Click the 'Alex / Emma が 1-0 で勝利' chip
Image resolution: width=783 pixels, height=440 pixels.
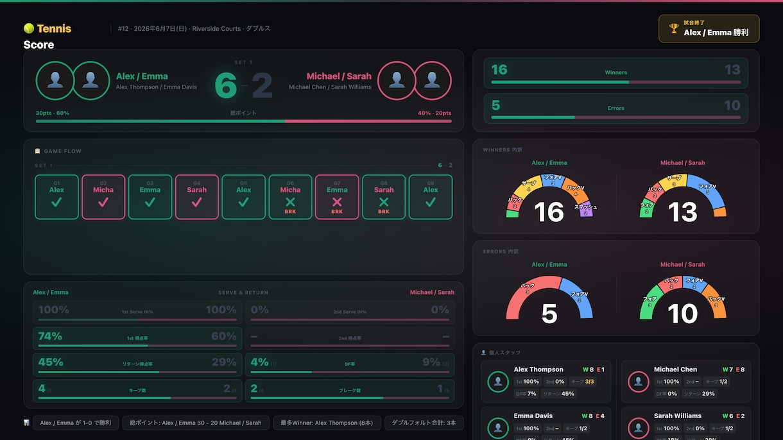click(x=76, y=423)
